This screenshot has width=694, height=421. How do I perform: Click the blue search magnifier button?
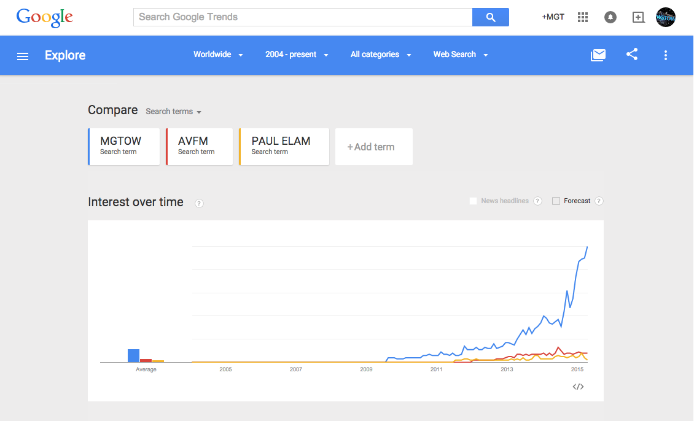(x=490, y=17)
